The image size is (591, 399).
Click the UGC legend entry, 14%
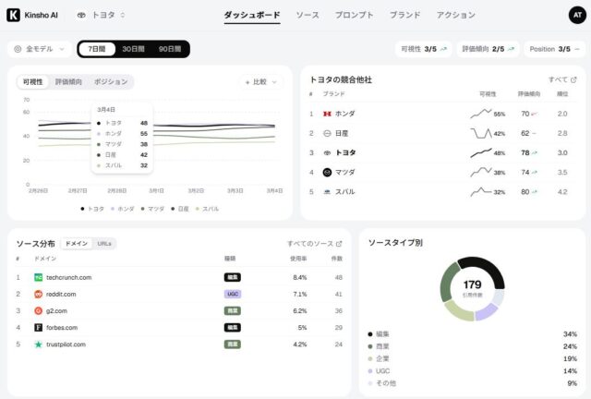click(x=472, y=371)
